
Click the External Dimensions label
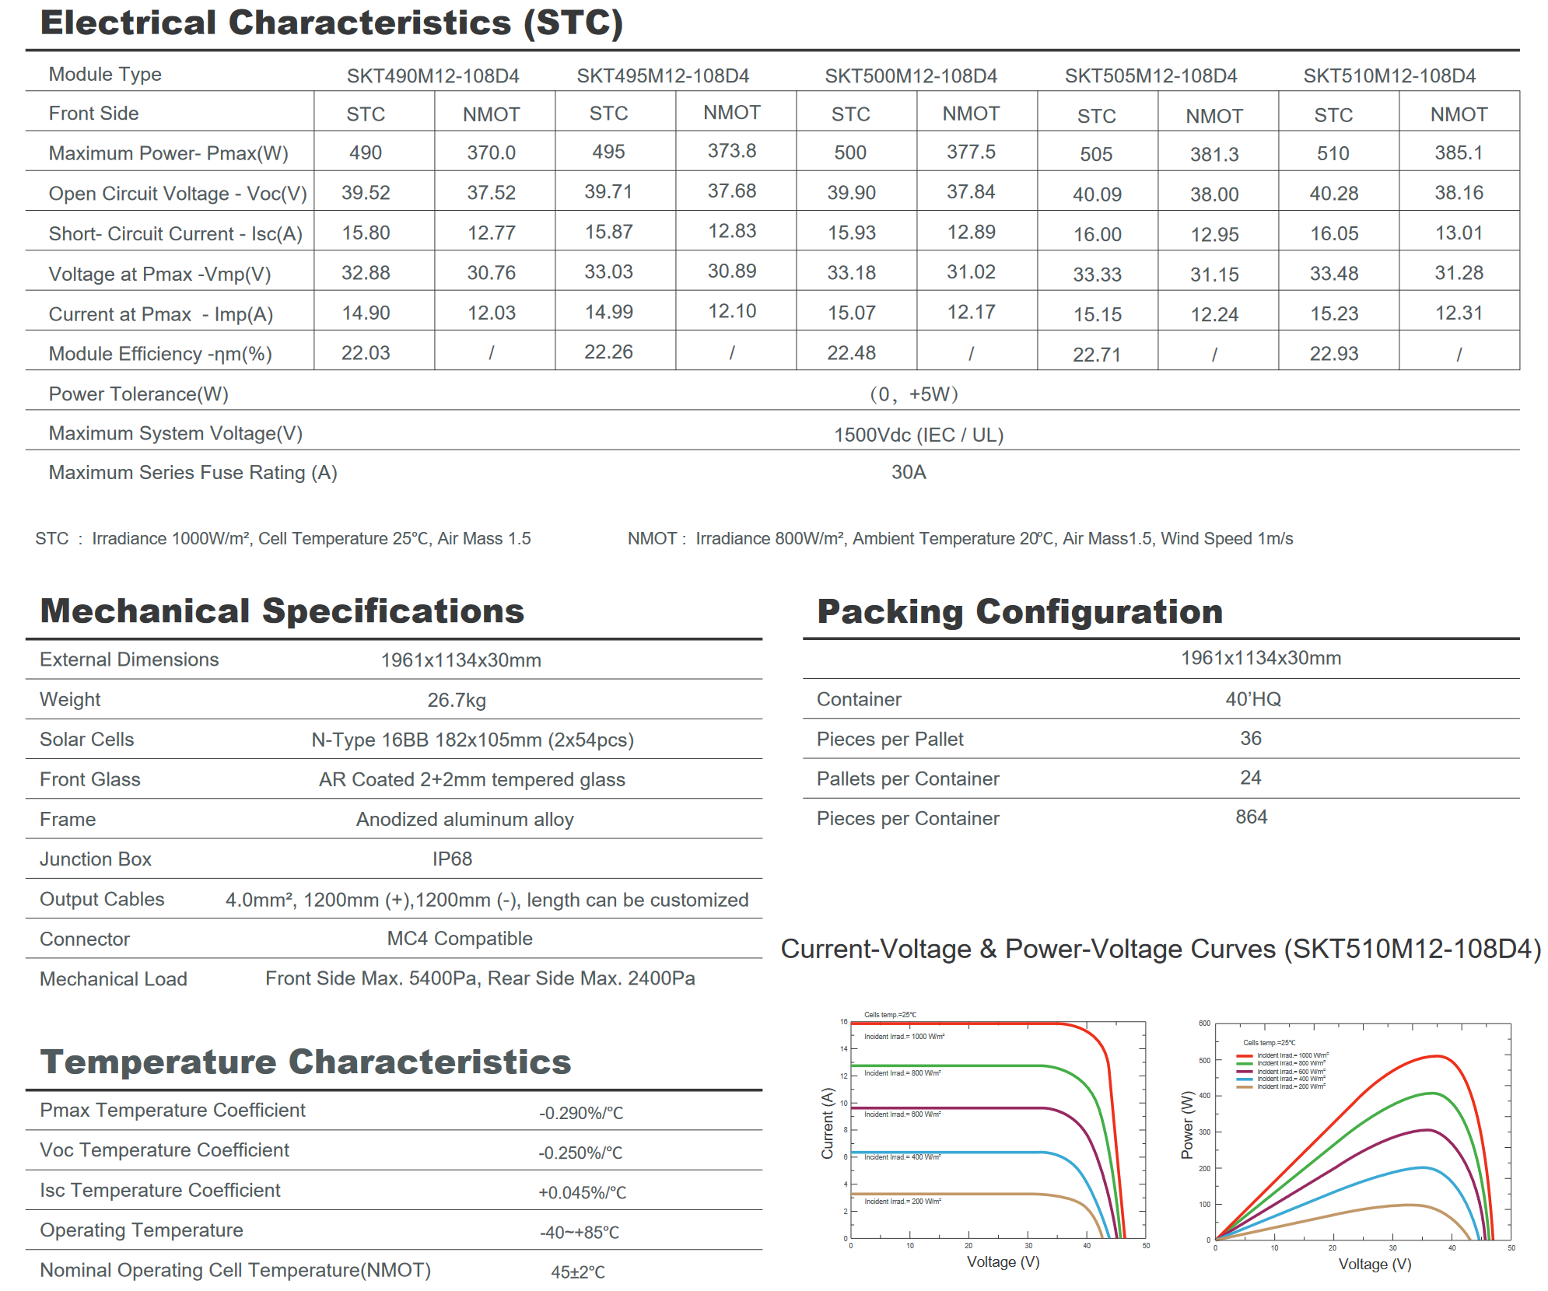point(129,659)
